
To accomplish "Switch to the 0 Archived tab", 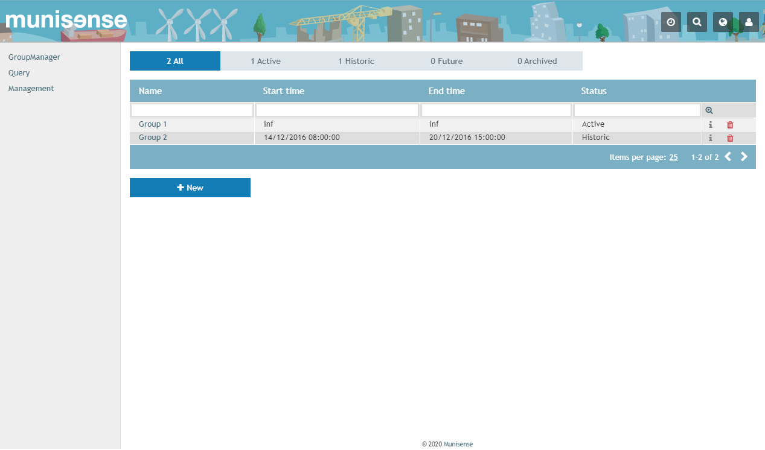I will (x=537, y=60).
